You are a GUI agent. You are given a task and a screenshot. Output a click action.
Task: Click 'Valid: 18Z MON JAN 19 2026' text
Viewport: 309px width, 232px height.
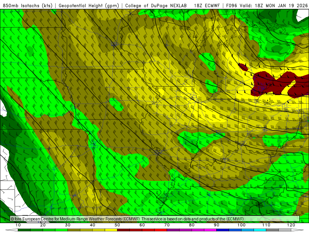(x=273, y=6)
